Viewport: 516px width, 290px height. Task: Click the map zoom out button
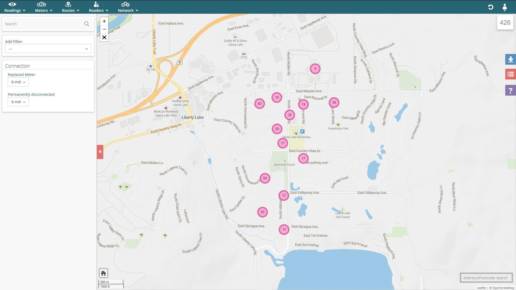coord(104,29)
